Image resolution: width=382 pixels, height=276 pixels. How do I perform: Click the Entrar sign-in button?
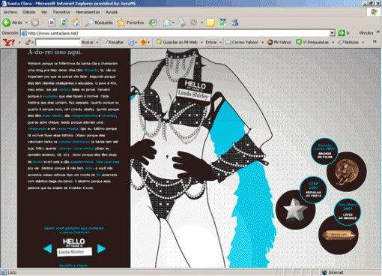click(x=211, y=42)
